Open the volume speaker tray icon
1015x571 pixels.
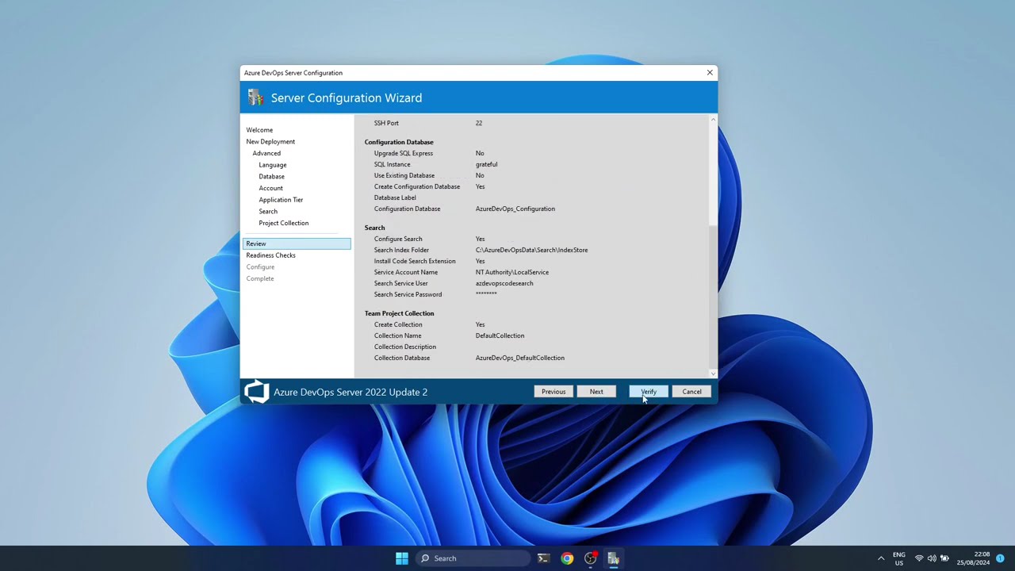tap(931, 558)
